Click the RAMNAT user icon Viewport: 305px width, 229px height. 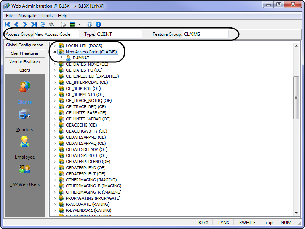tap(68, 58)
